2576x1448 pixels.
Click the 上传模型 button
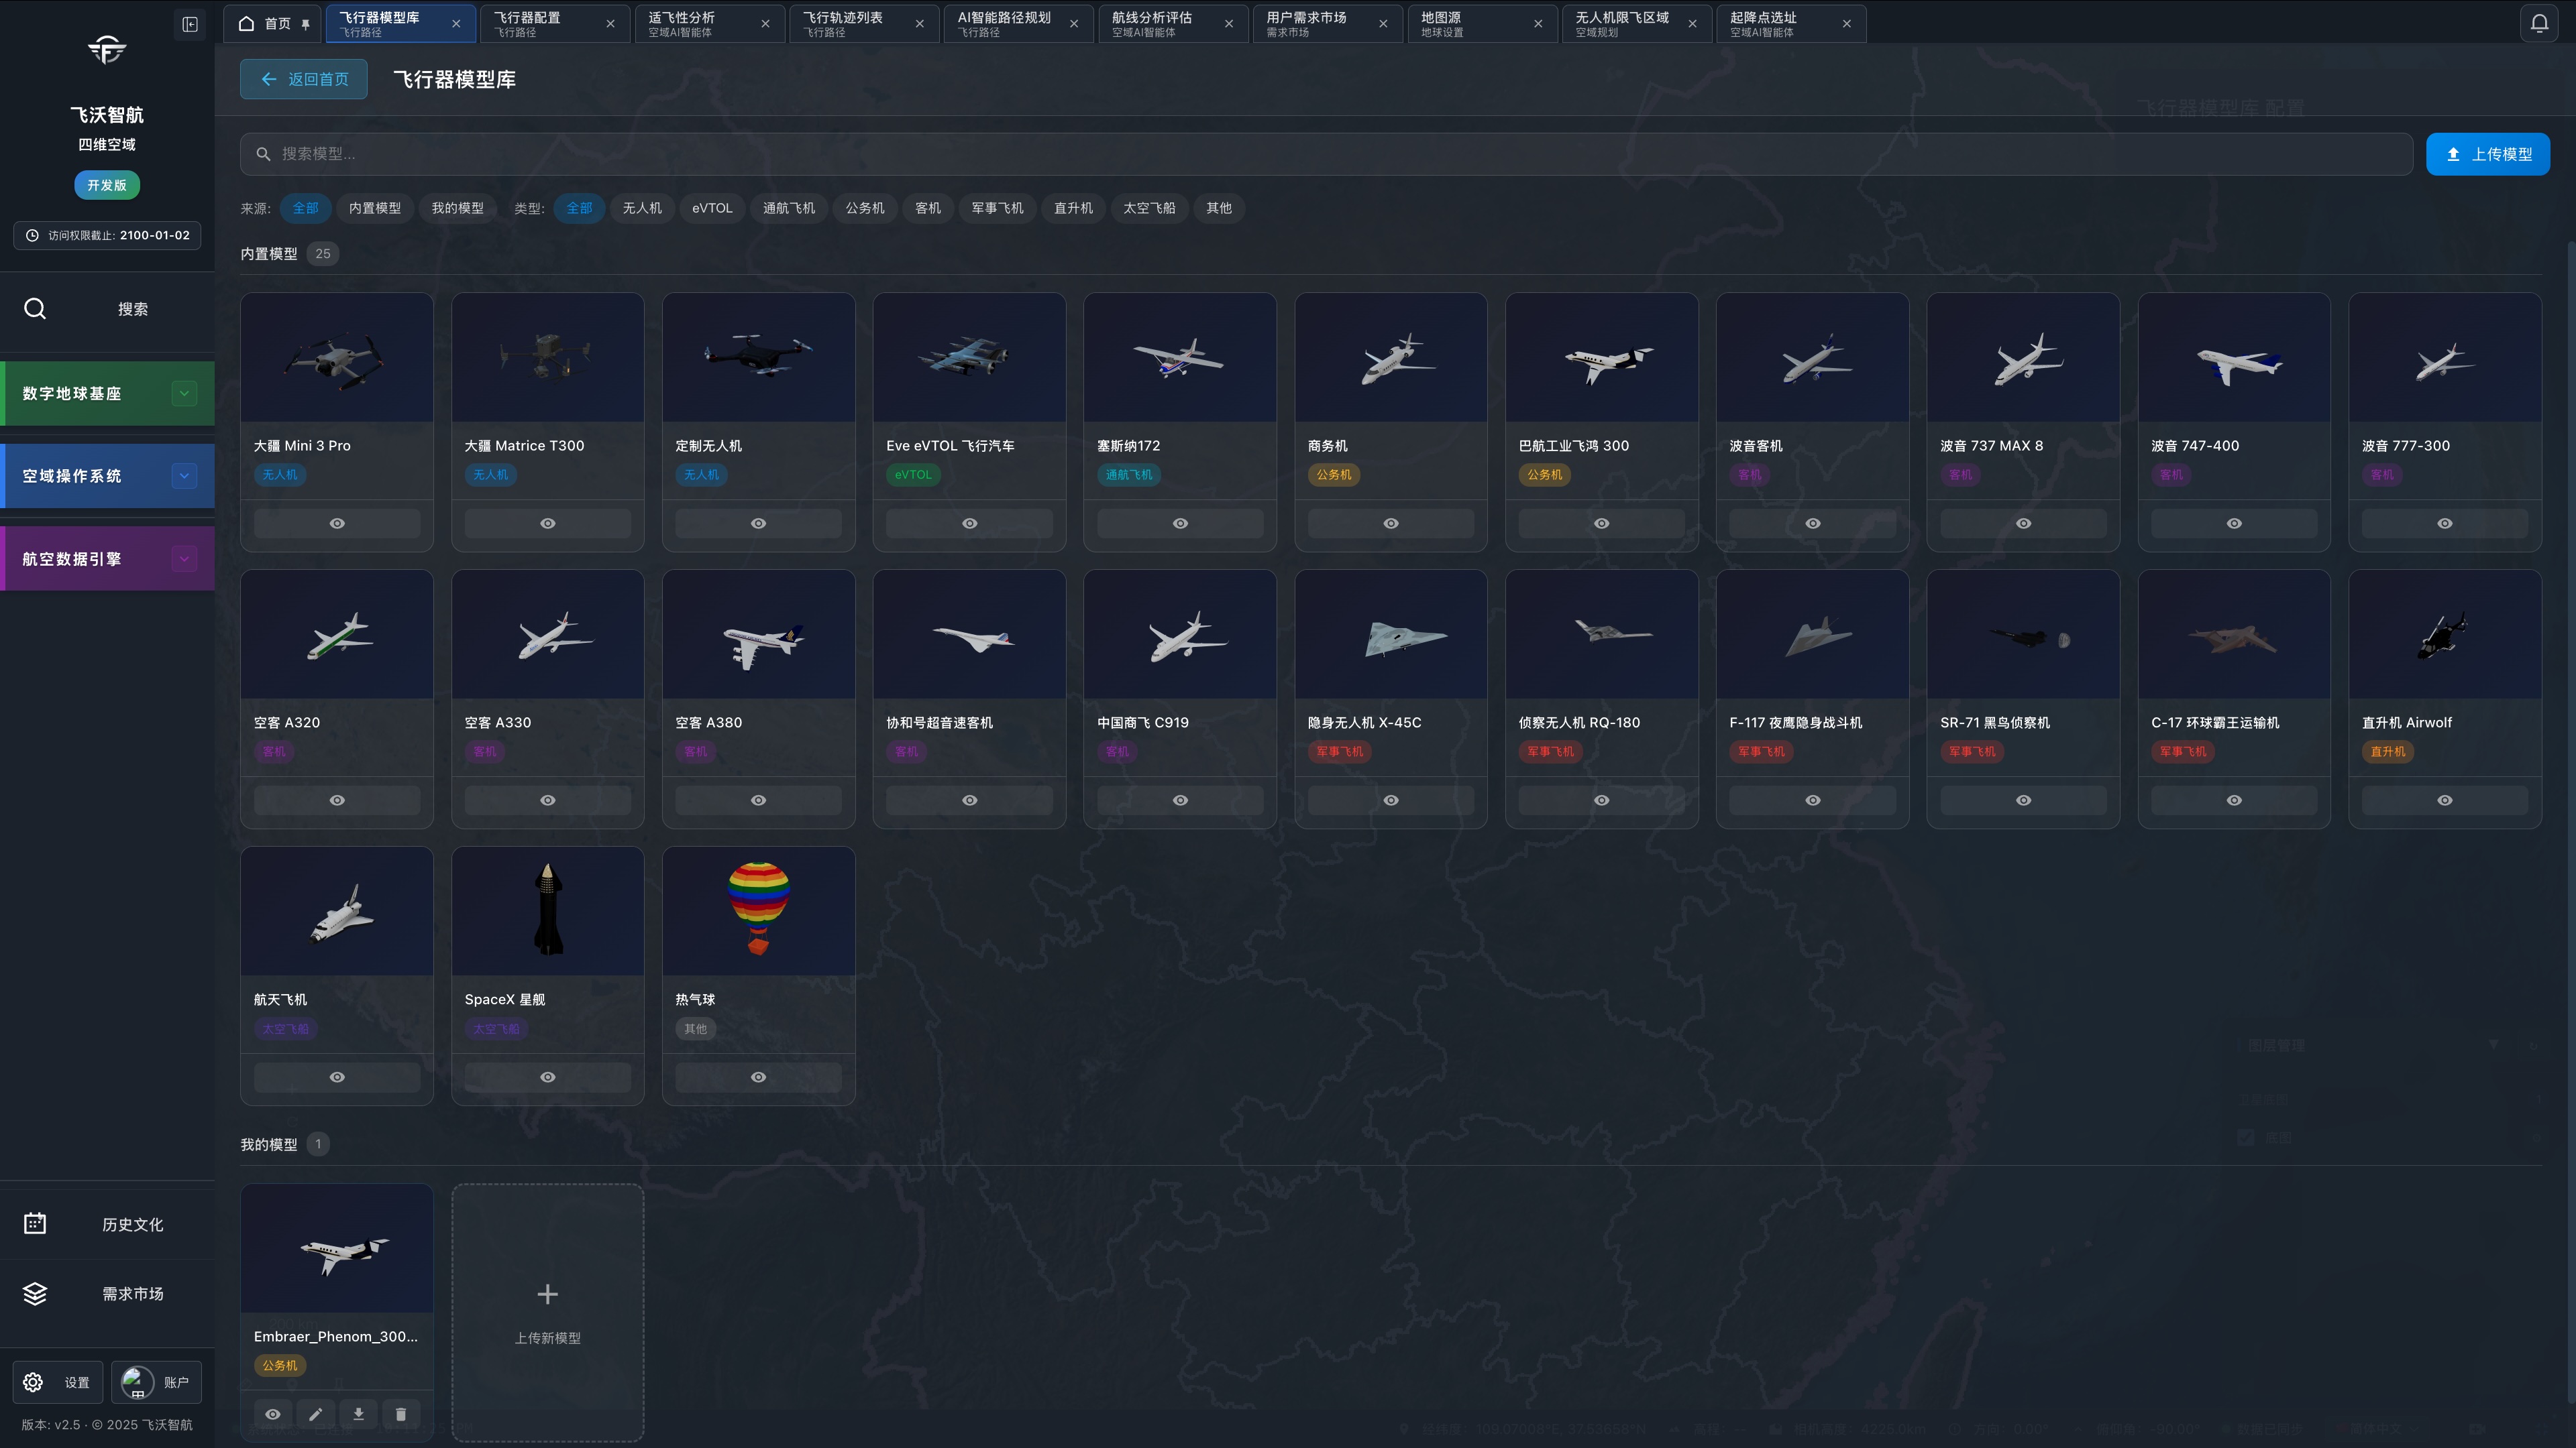point(2487,154)
